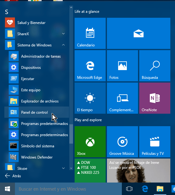Select Panel de control from list

37,112
